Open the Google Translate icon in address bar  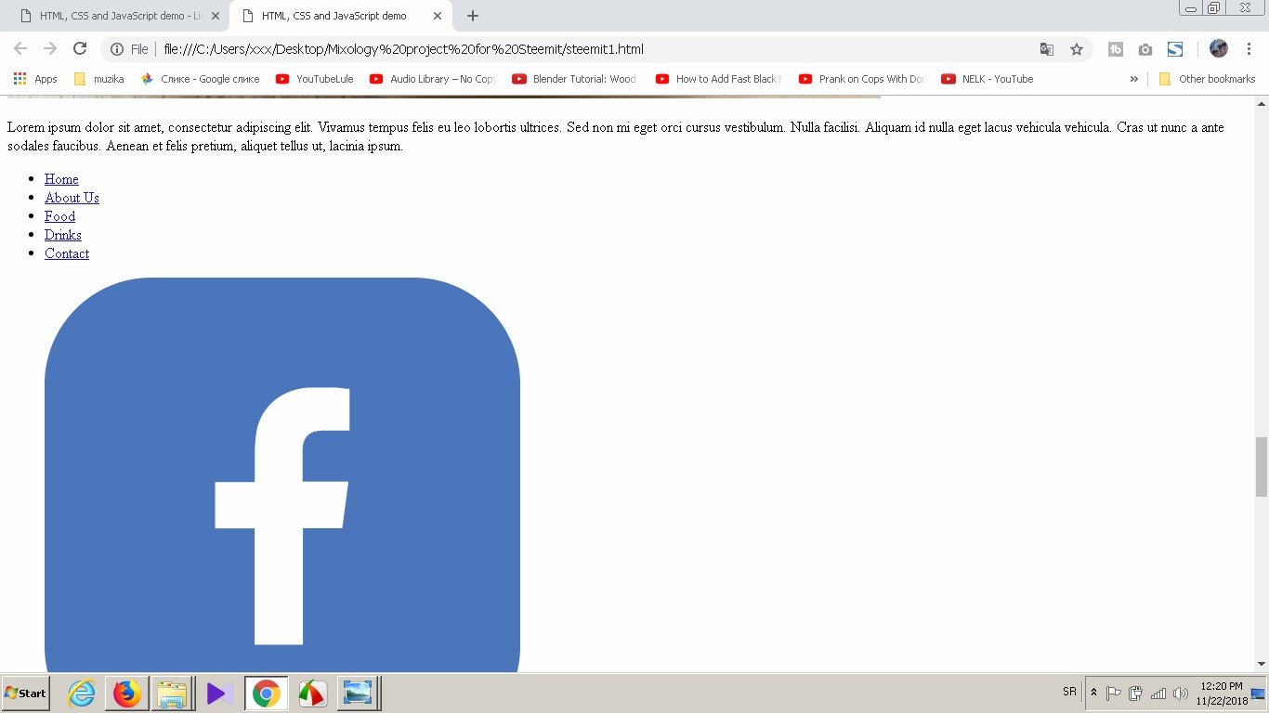(1047, 49)
